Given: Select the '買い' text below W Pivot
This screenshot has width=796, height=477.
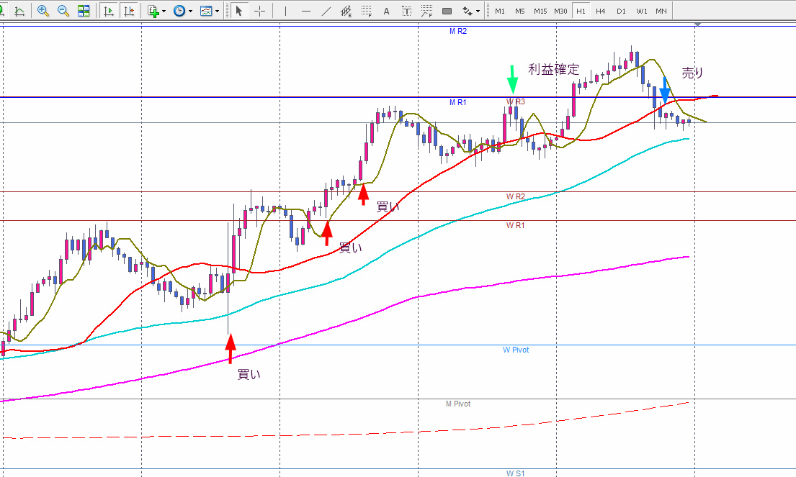Looking at the screenshot, I should tap(249, 375).
